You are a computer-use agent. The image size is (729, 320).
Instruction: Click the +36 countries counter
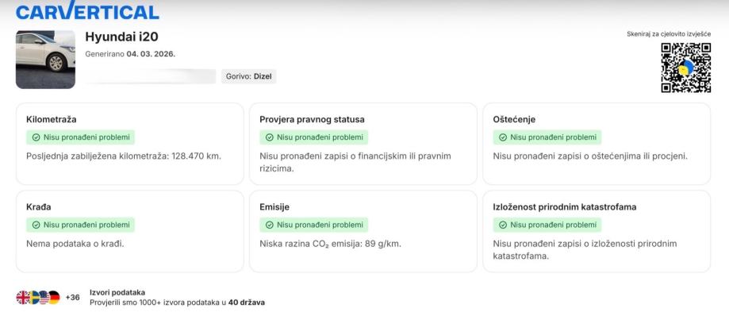72,298
